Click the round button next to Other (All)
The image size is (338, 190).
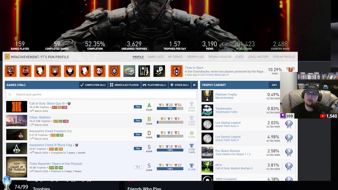click(x=194, y=85)
